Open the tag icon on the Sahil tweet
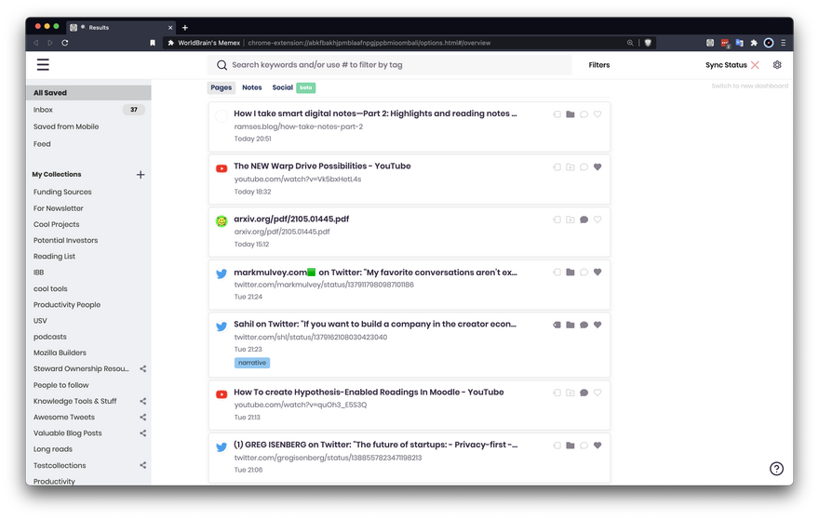 click(x=557, y=326)
